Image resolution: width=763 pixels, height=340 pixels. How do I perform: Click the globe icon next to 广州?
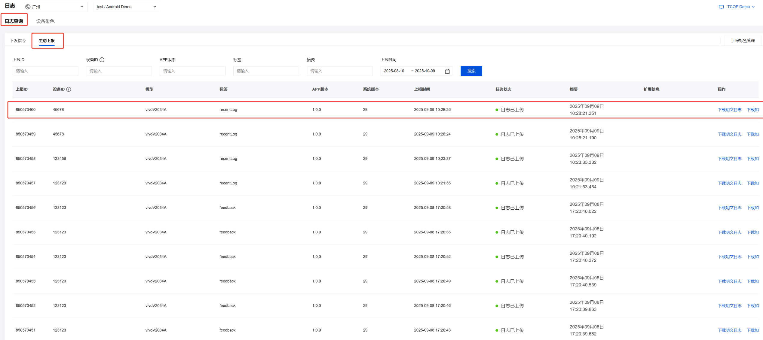click(28, 7)
